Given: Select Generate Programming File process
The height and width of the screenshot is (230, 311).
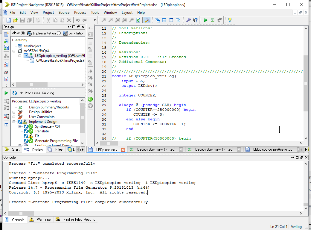Looking at the screenshot, I should pos(56,141).
